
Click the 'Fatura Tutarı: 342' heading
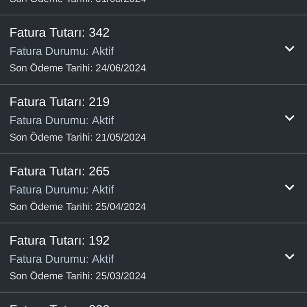click(60, 32)
